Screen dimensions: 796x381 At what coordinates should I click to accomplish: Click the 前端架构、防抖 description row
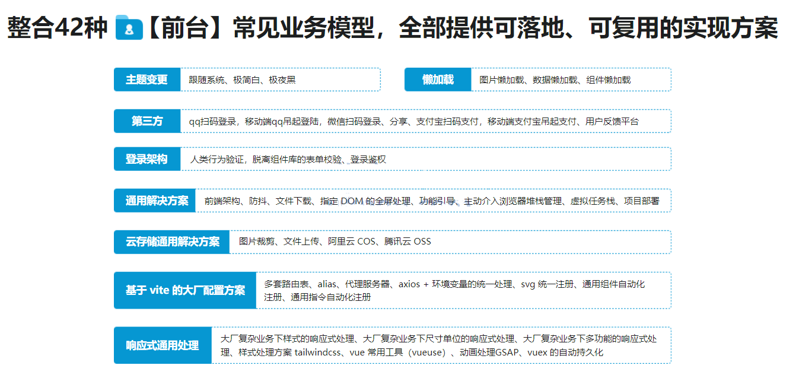tap(433, 201)
